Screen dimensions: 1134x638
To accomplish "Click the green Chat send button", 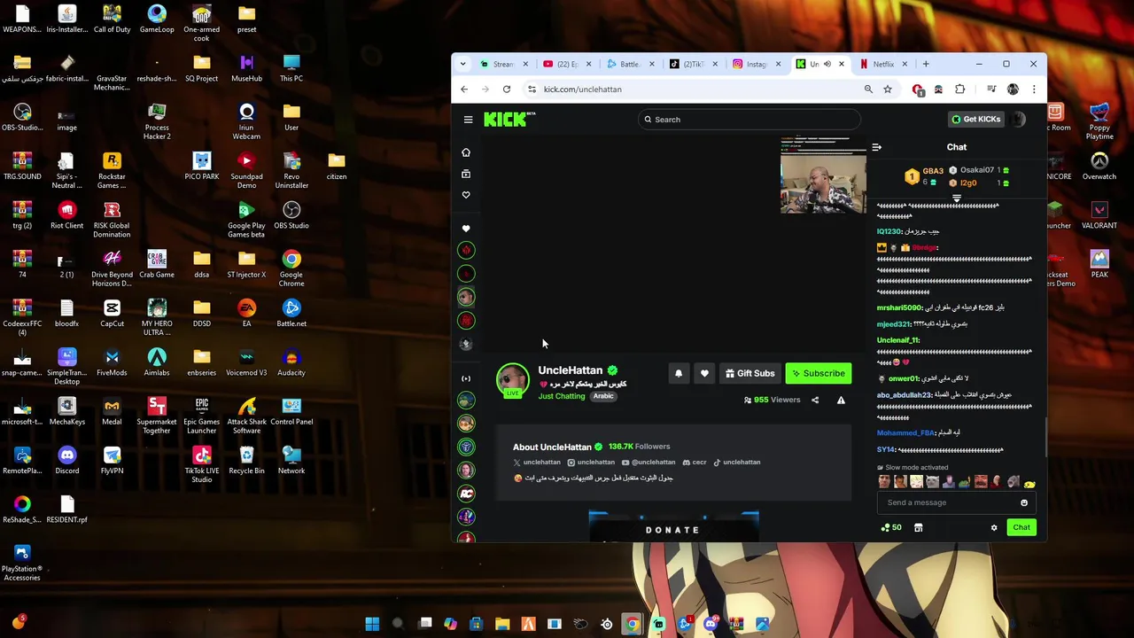I will click(1021, 528).
